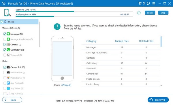Toggle the Message Attachments (0) checkbox
Viewport: 173px width, 105px height.
point(5,39)
